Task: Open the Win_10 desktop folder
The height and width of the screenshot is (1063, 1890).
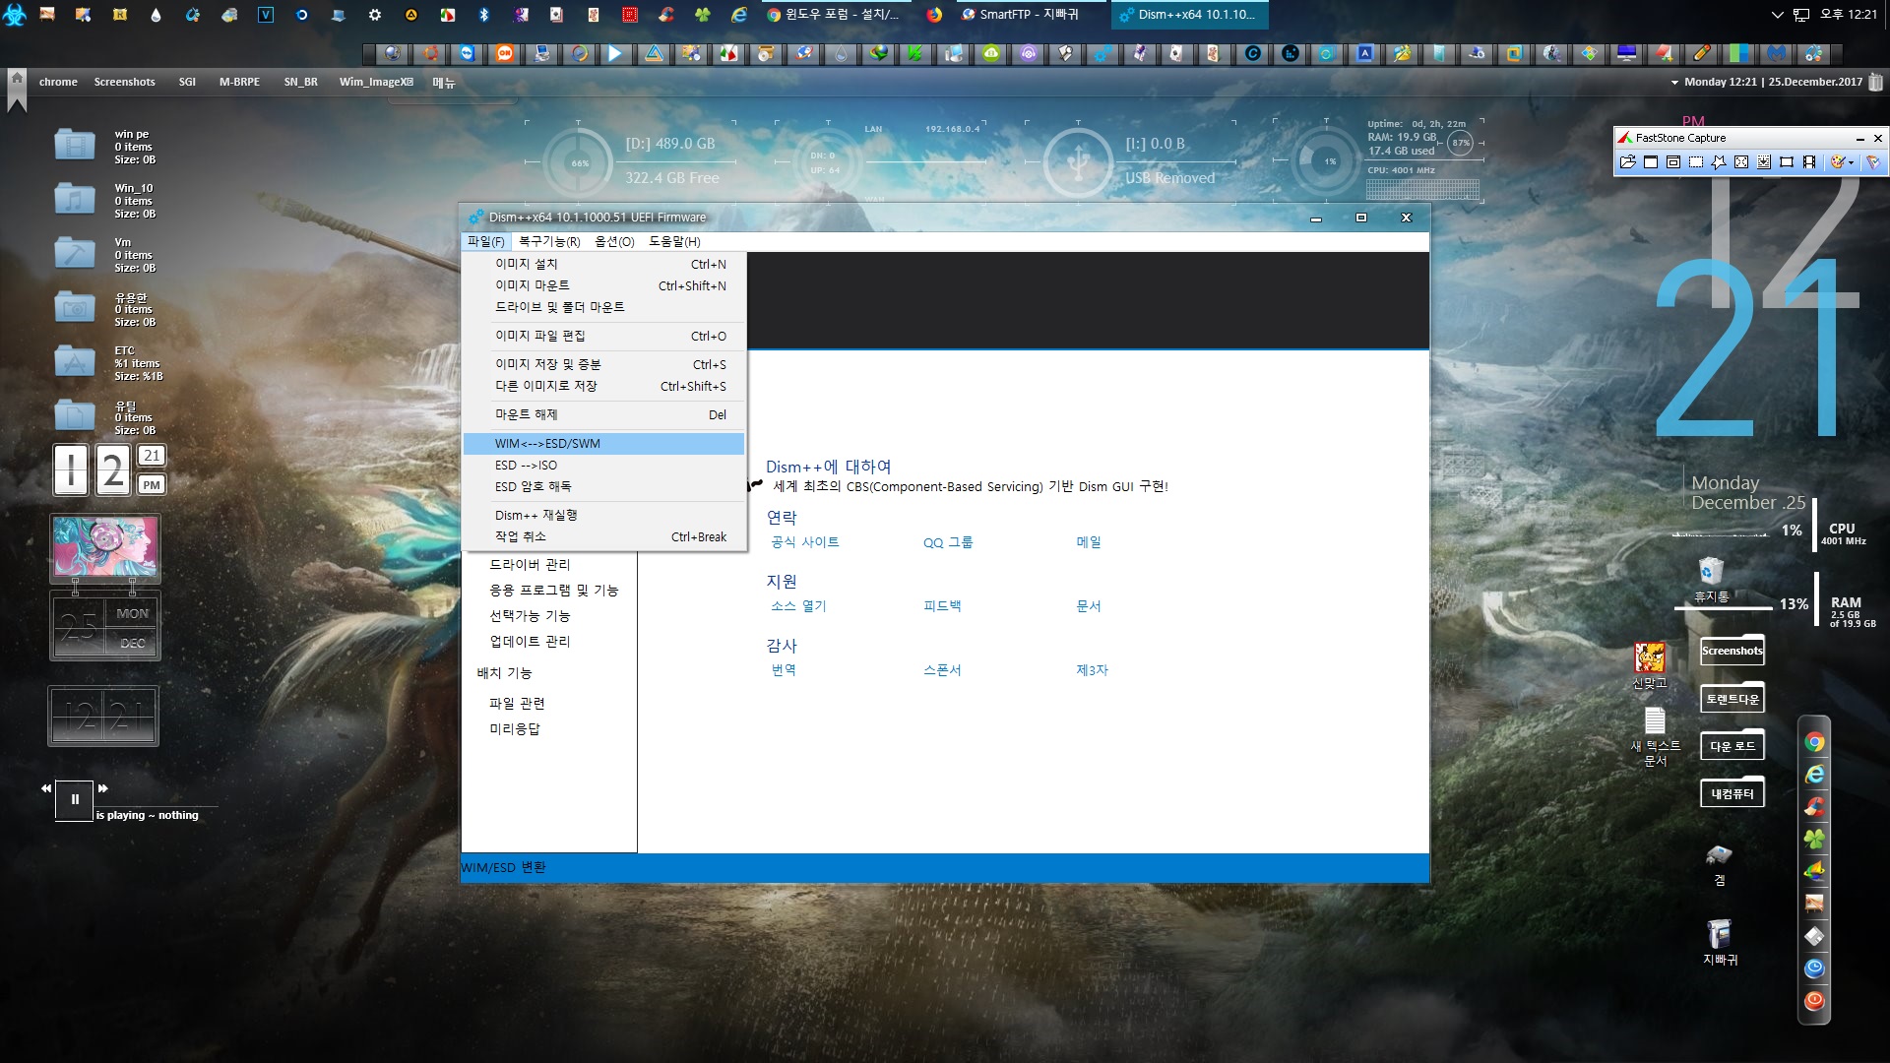Action: (x=75, y=199)
